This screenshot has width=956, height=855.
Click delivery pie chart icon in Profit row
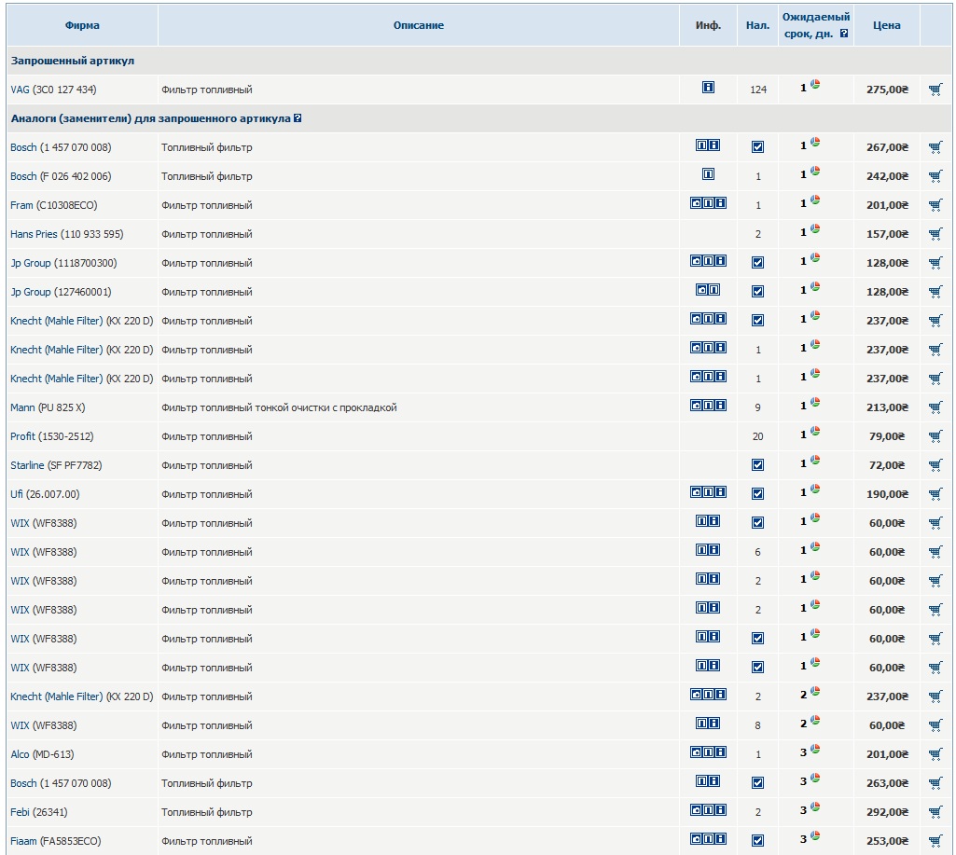click(x=815, y=432)
